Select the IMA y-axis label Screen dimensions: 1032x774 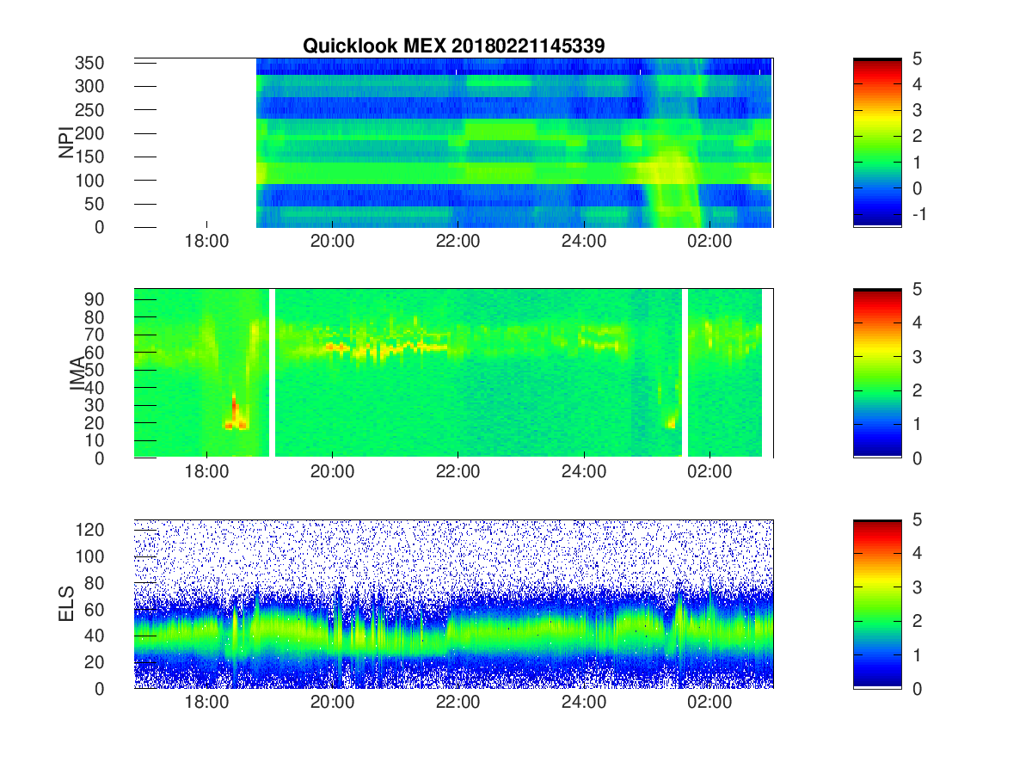tap(77, 373)
